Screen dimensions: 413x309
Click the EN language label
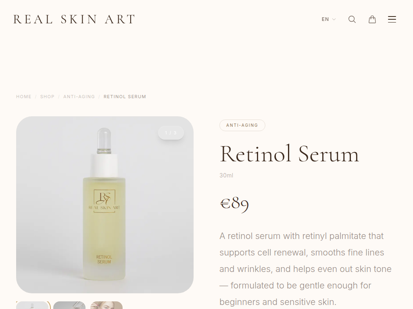click(325, 19)
